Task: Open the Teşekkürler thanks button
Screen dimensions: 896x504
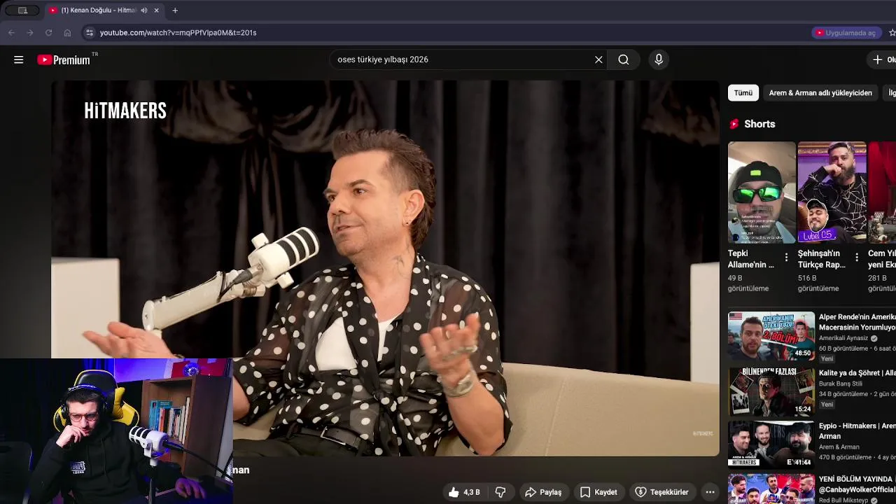Action: click(661, 492)
